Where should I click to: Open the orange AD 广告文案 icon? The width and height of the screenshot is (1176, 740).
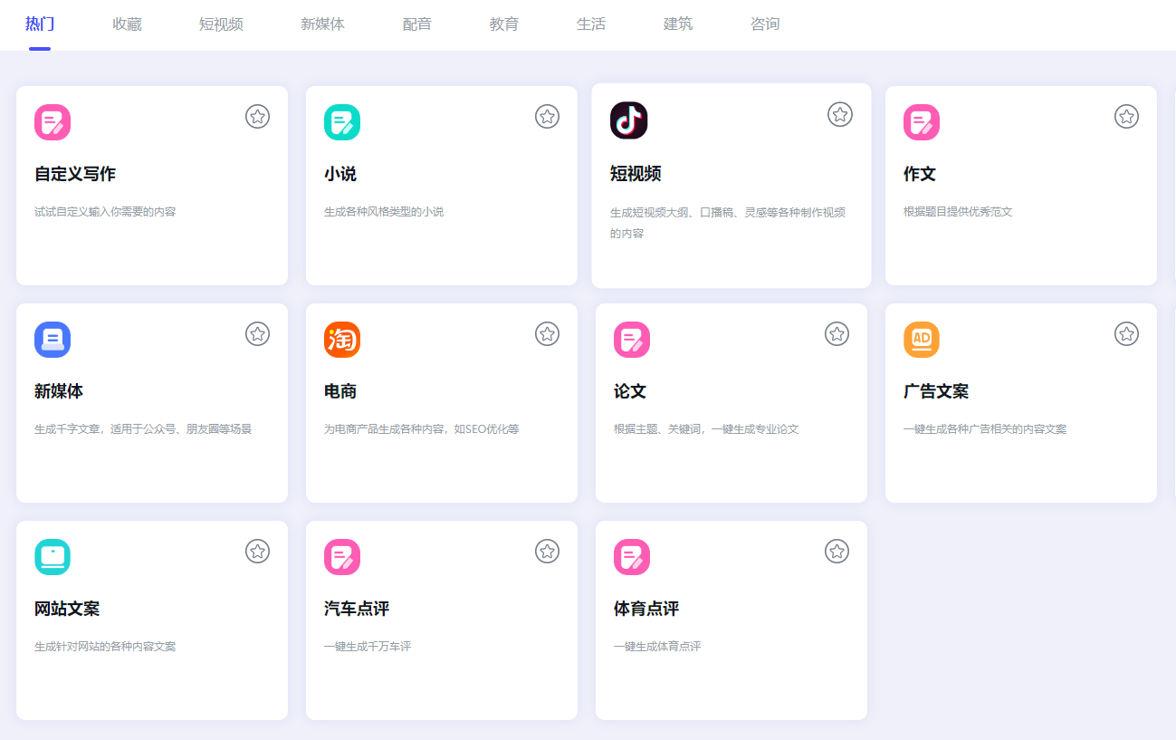921,339
